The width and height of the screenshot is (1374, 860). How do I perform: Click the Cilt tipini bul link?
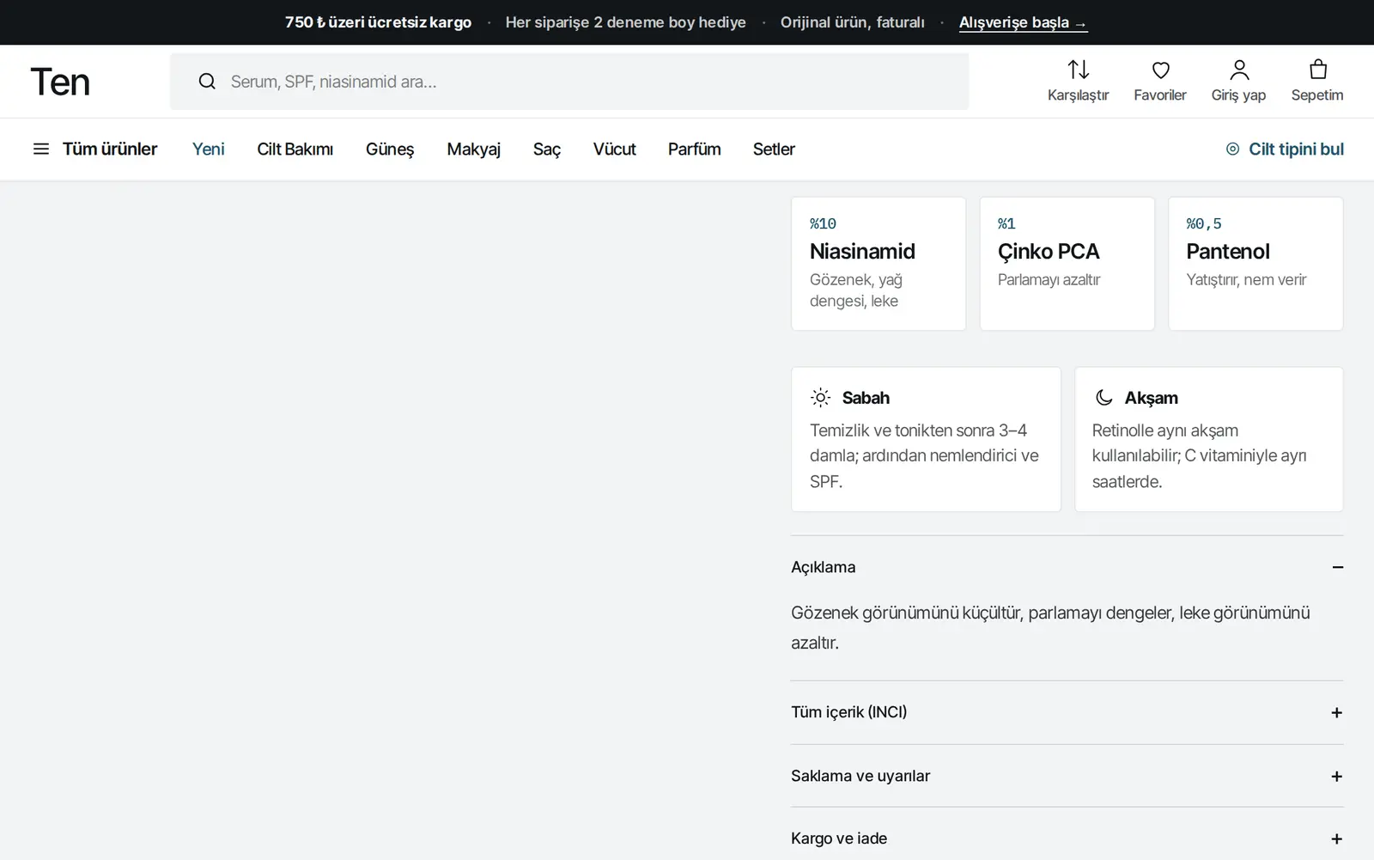coord(1296,149)
